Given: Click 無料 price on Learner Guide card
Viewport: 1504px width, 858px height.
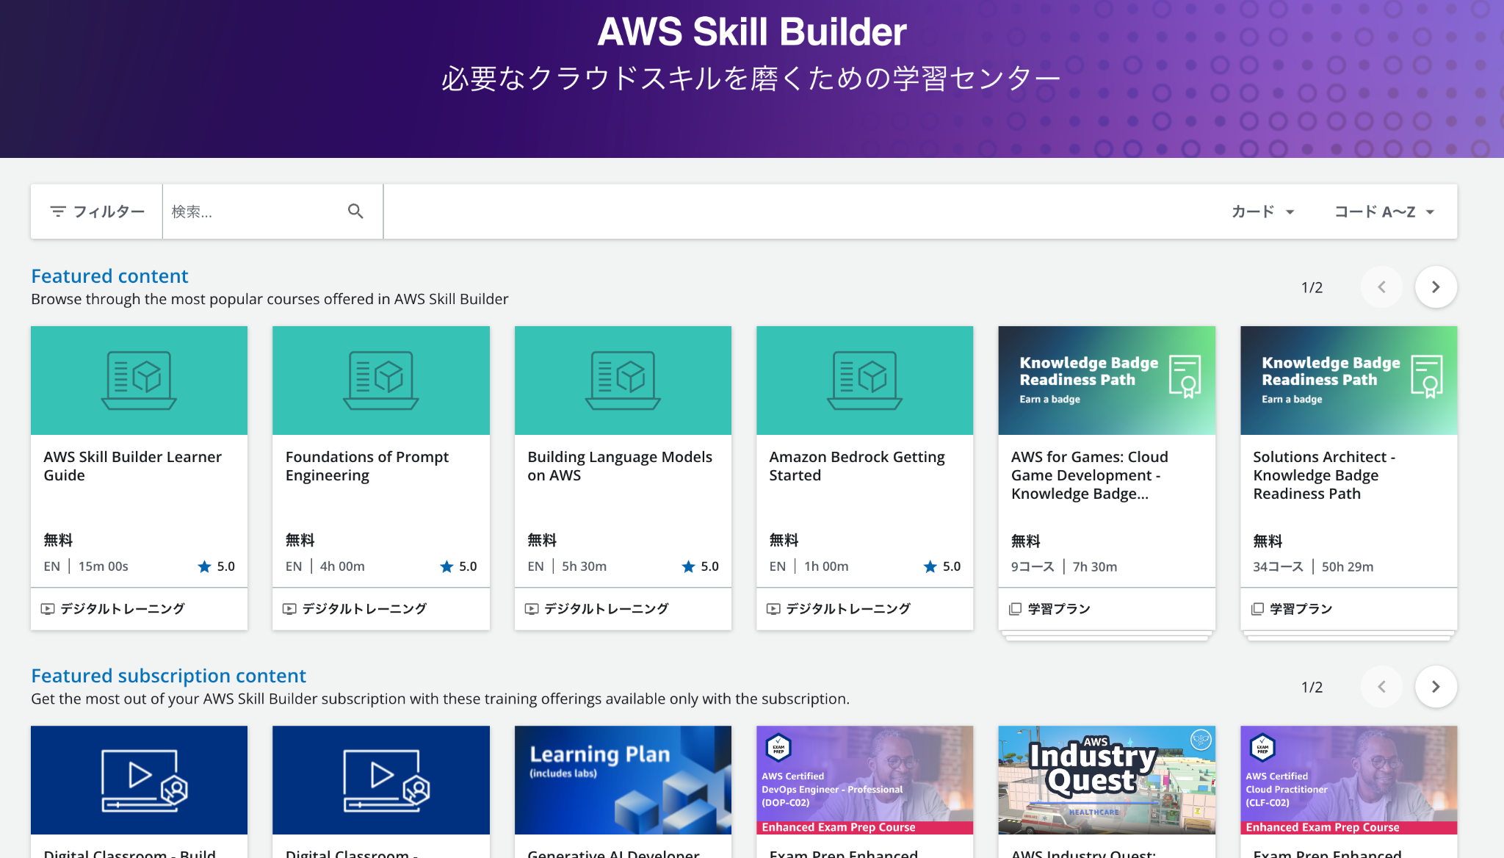Looking at the screenshot, I should [58, 540].
